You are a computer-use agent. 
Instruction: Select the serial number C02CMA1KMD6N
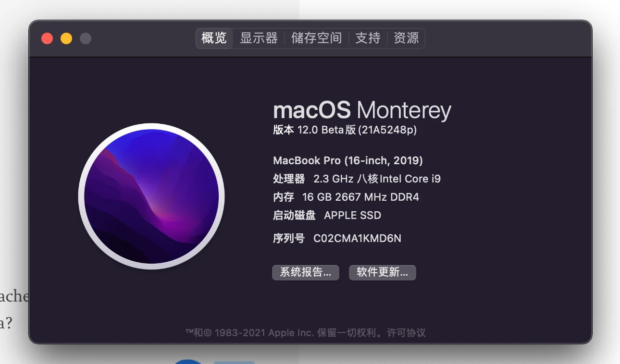tap(357, 238)
